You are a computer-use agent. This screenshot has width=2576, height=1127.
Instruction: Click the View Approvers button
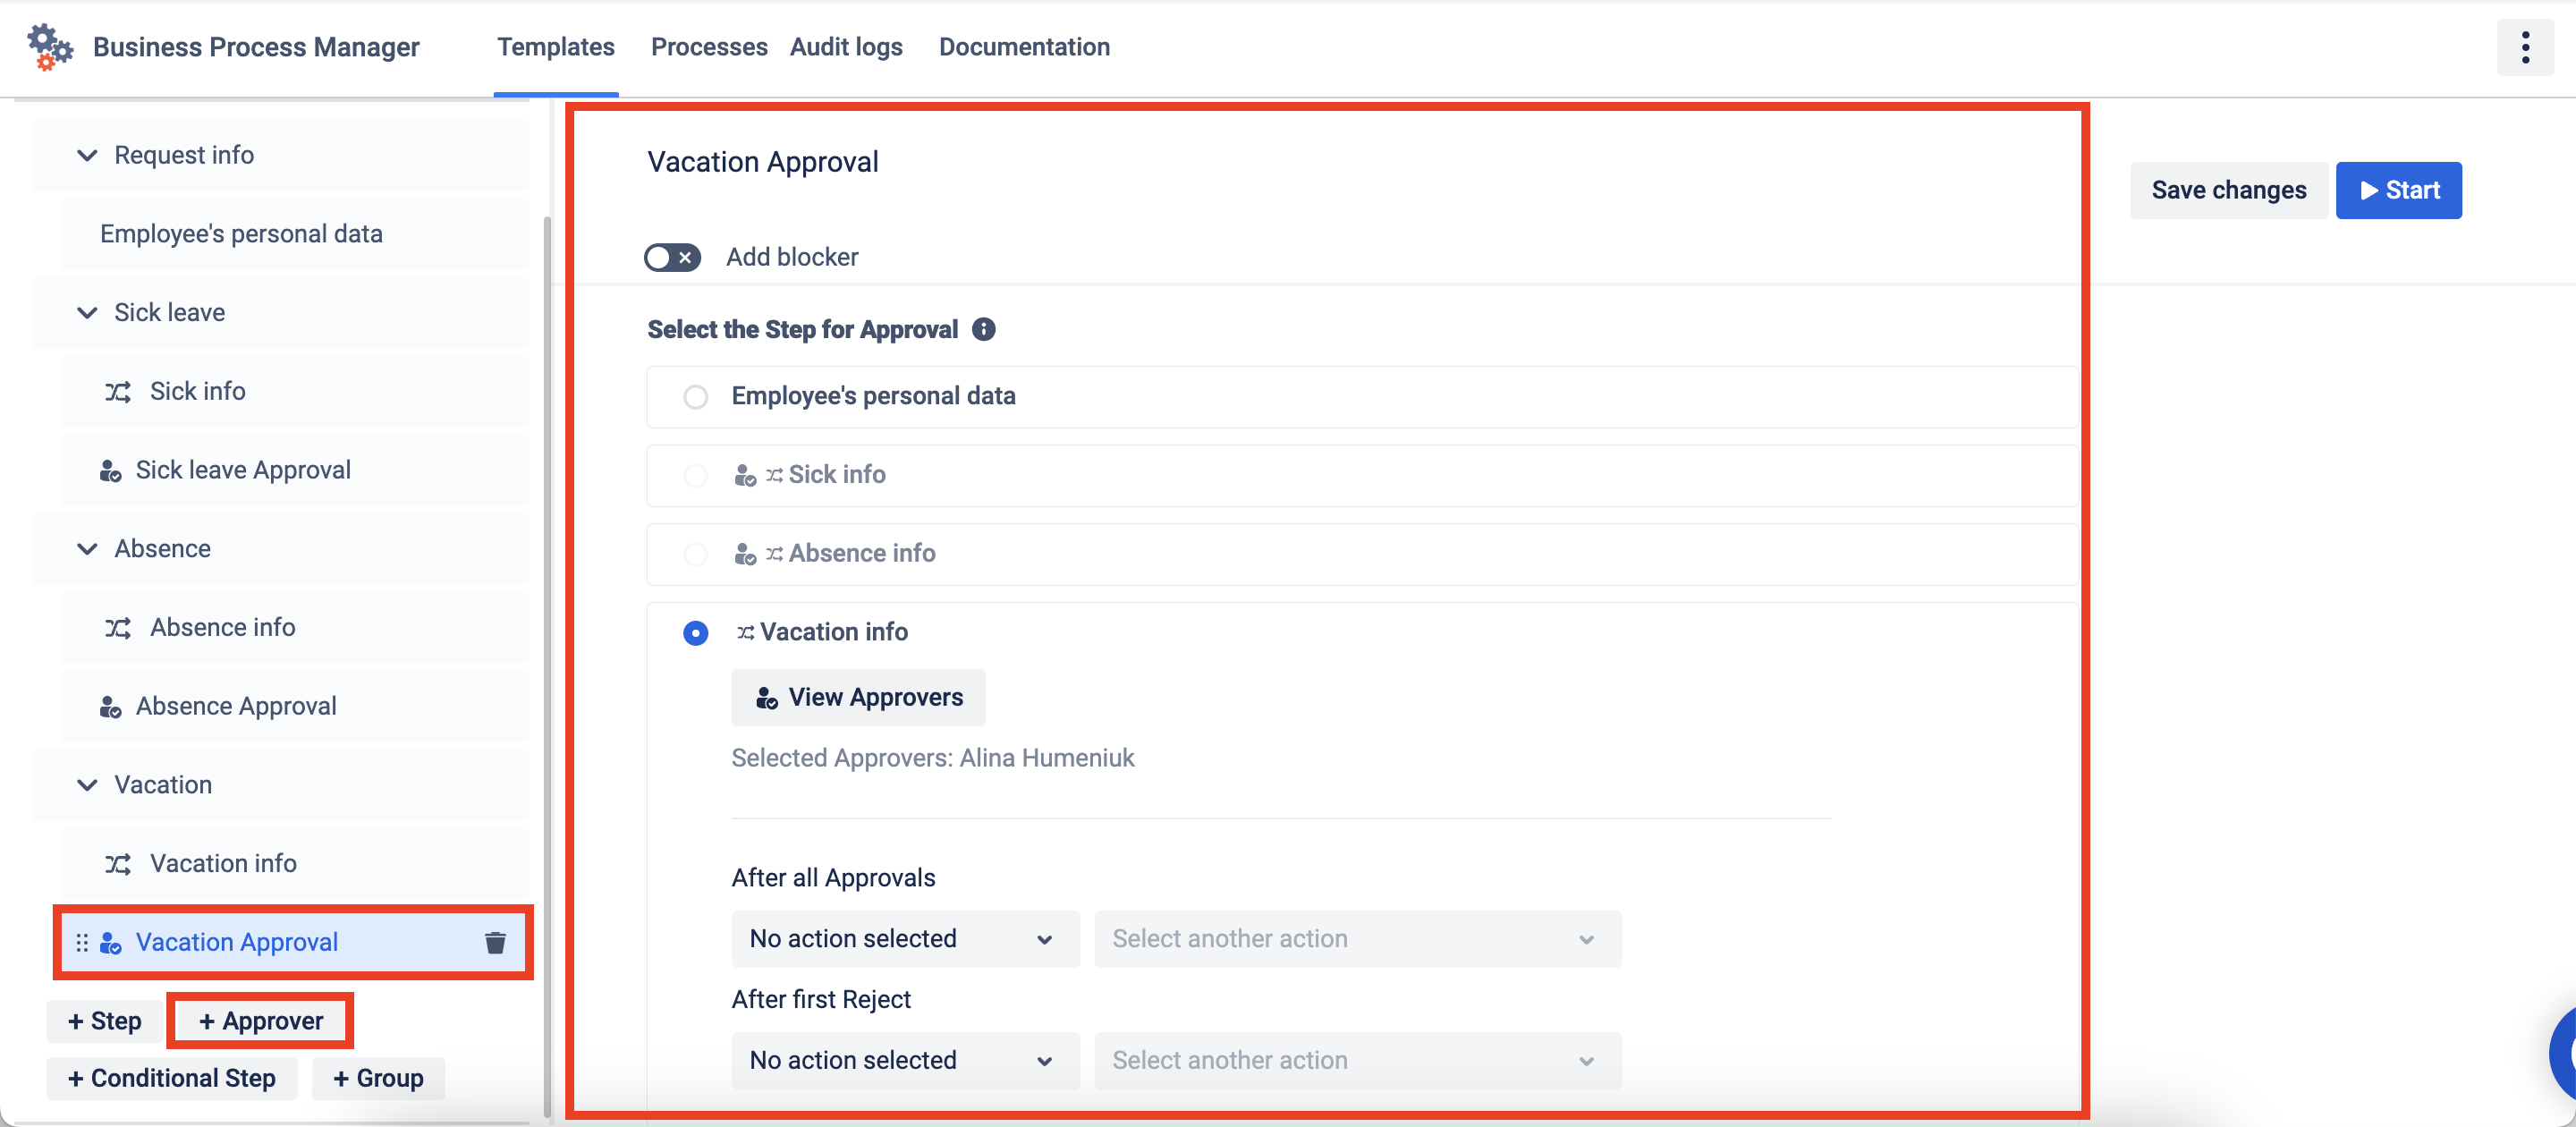click(858, 697)
